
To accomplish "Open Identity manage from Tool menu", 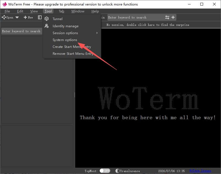I will 72,26.
